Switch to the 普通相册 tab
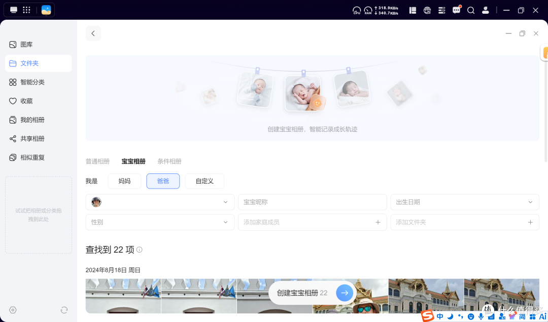 point(97,161)
